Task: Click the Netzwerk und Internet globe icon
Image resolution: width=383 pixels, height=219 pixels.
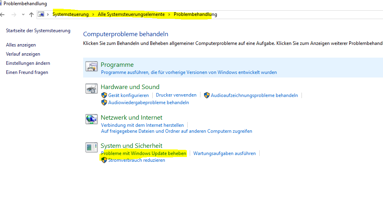Action: [91, 119]
